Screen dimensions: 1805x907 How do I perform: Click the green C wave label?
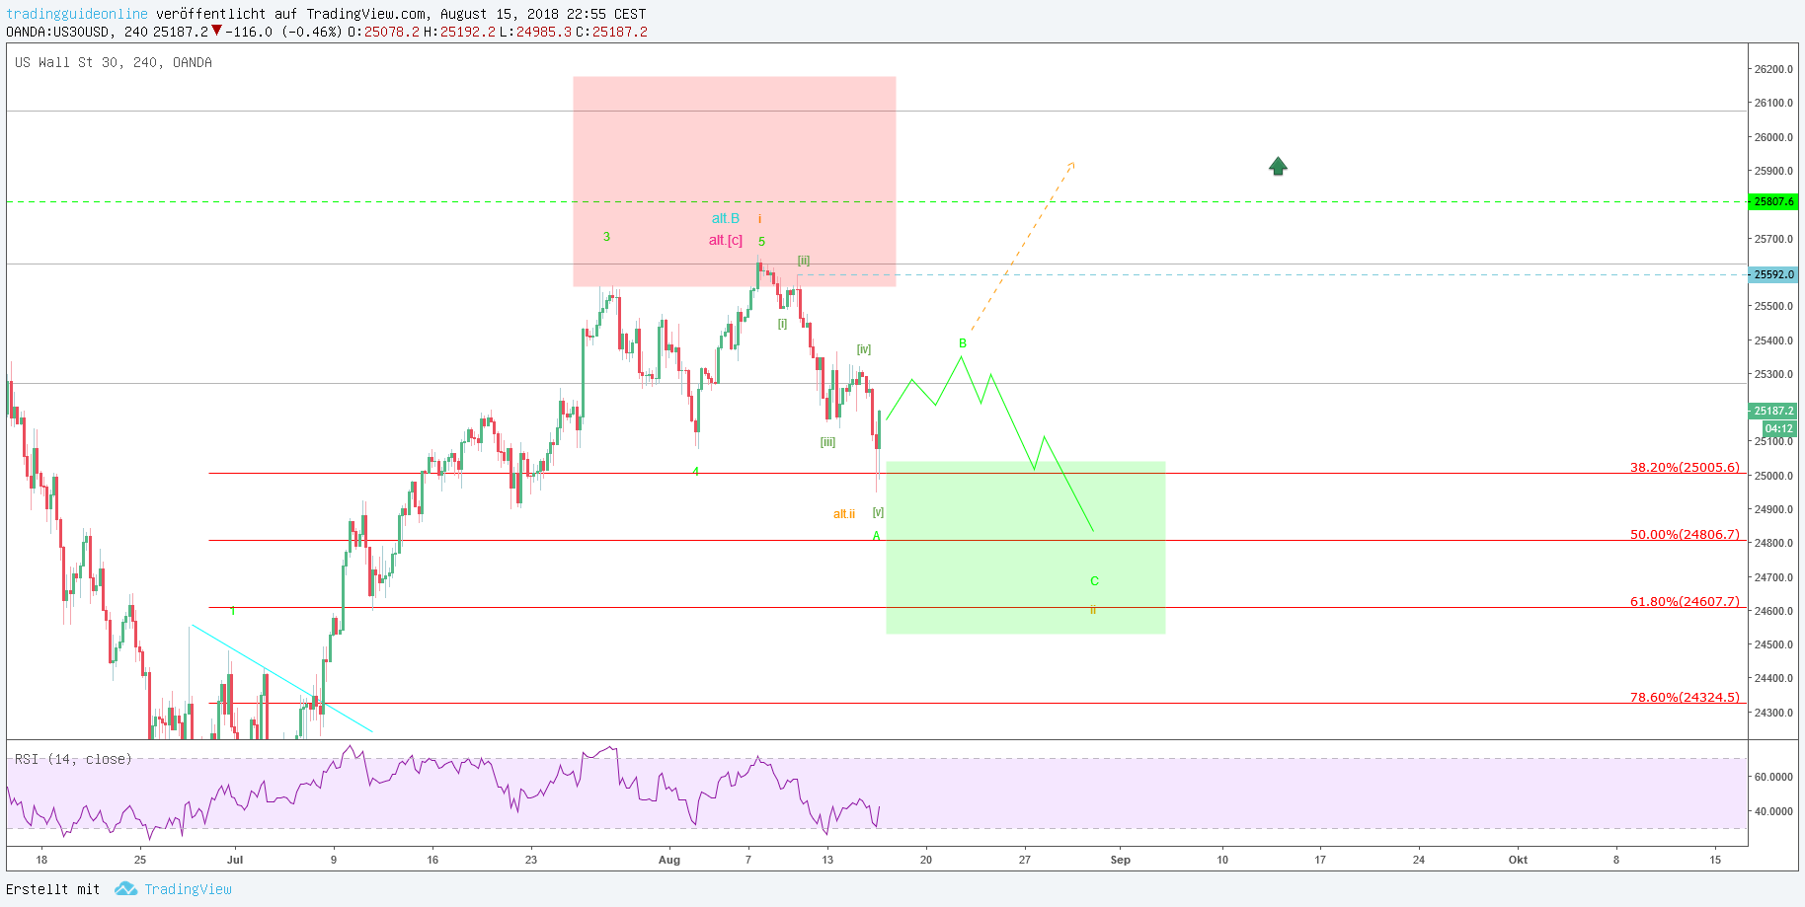pyautogui.click(x=1094, y=581)
